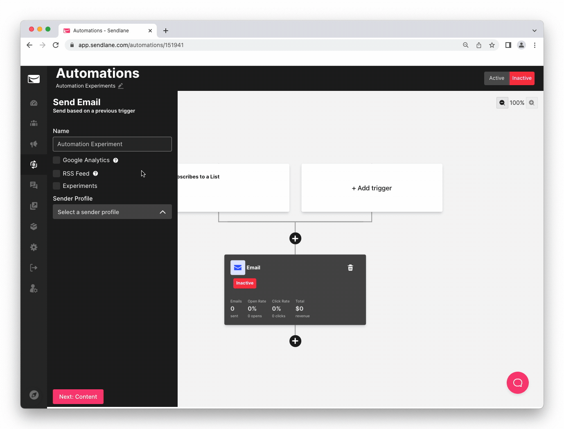Open the browser zoom magnifier icon
Image resolution: width=564 pixels, height=429 pixels.
(466, 45)
